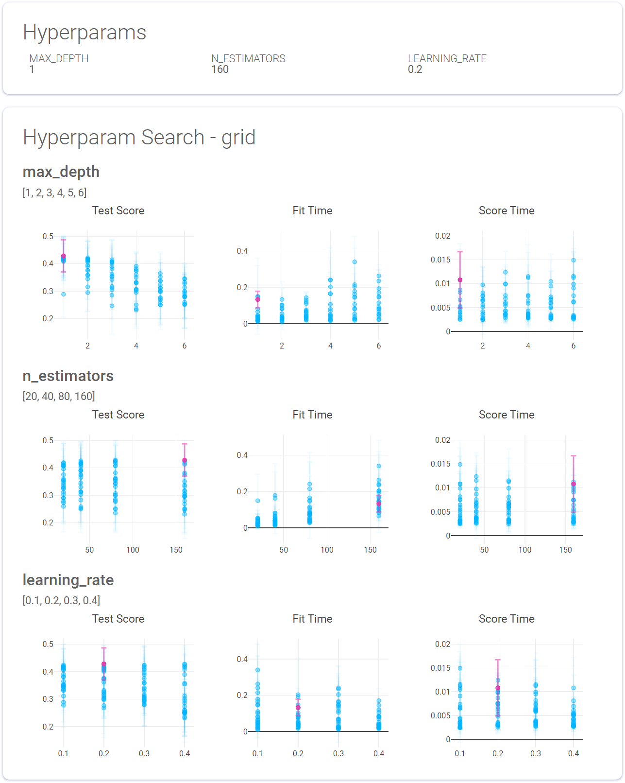This screenshot has width=625, height=783.
Task: Click y-axis tick 0.015 on max_depth Score Time
Action: 440,260
